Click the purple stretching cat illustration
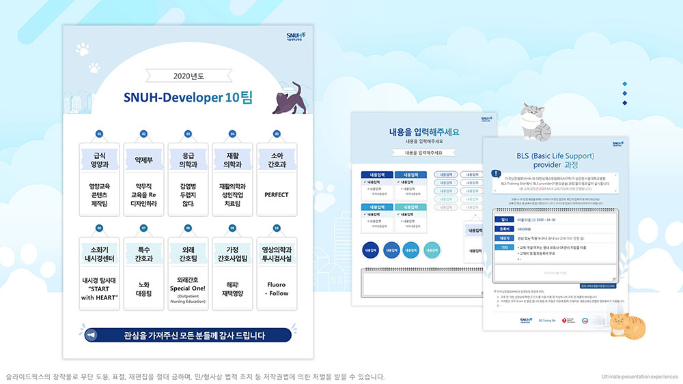The height and width of the screenshot is (384, 683). point(288,99)
